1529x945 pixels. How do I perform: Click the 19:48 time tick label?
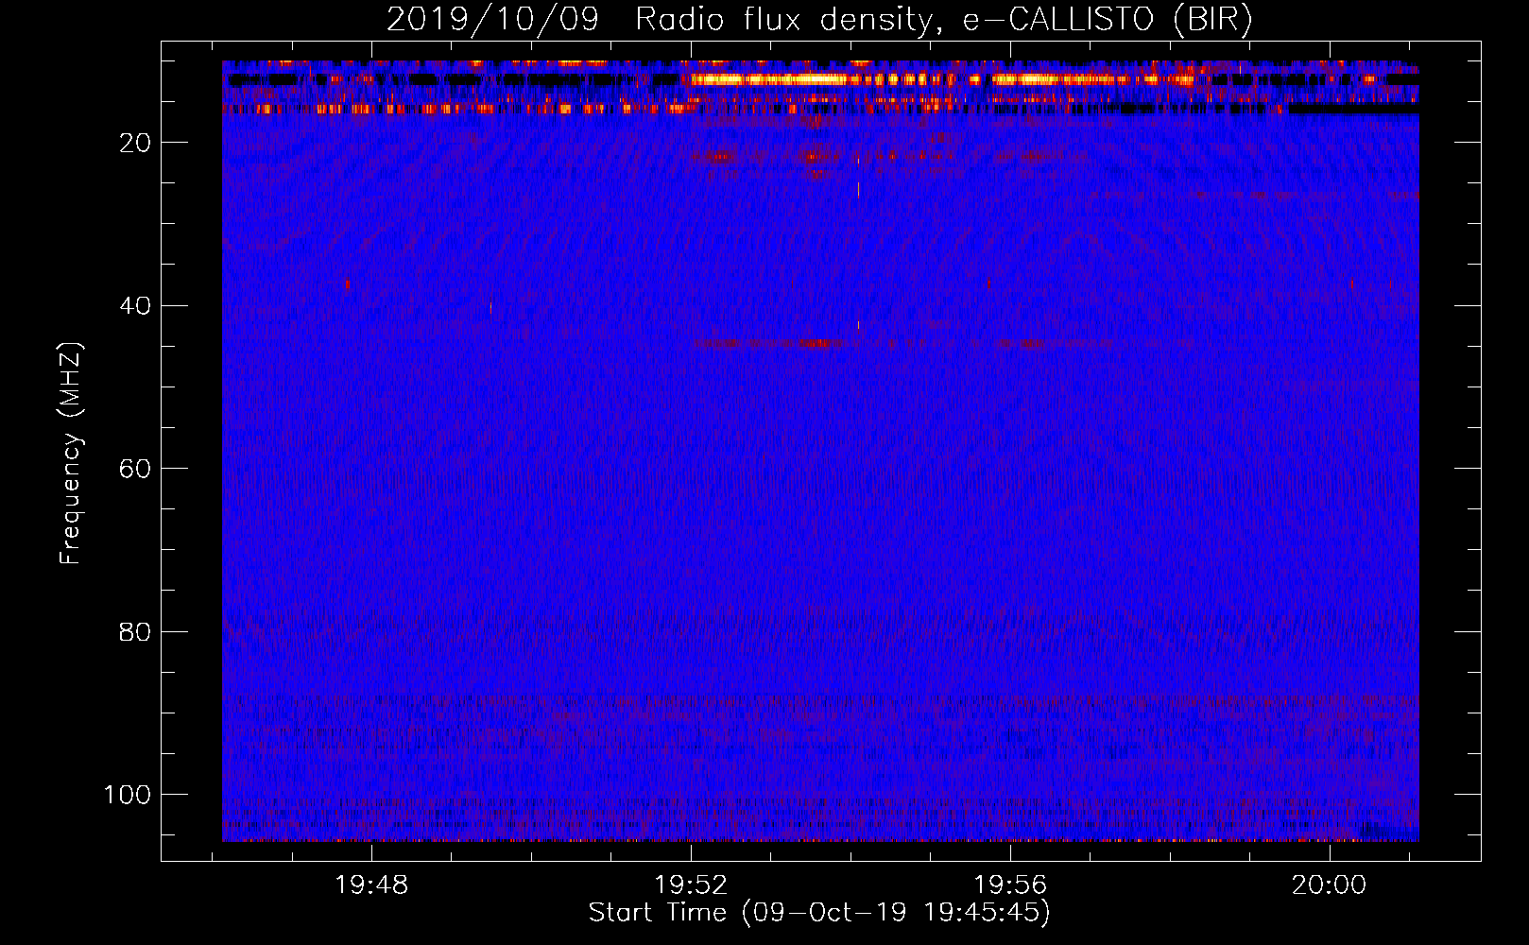point(371,885)
